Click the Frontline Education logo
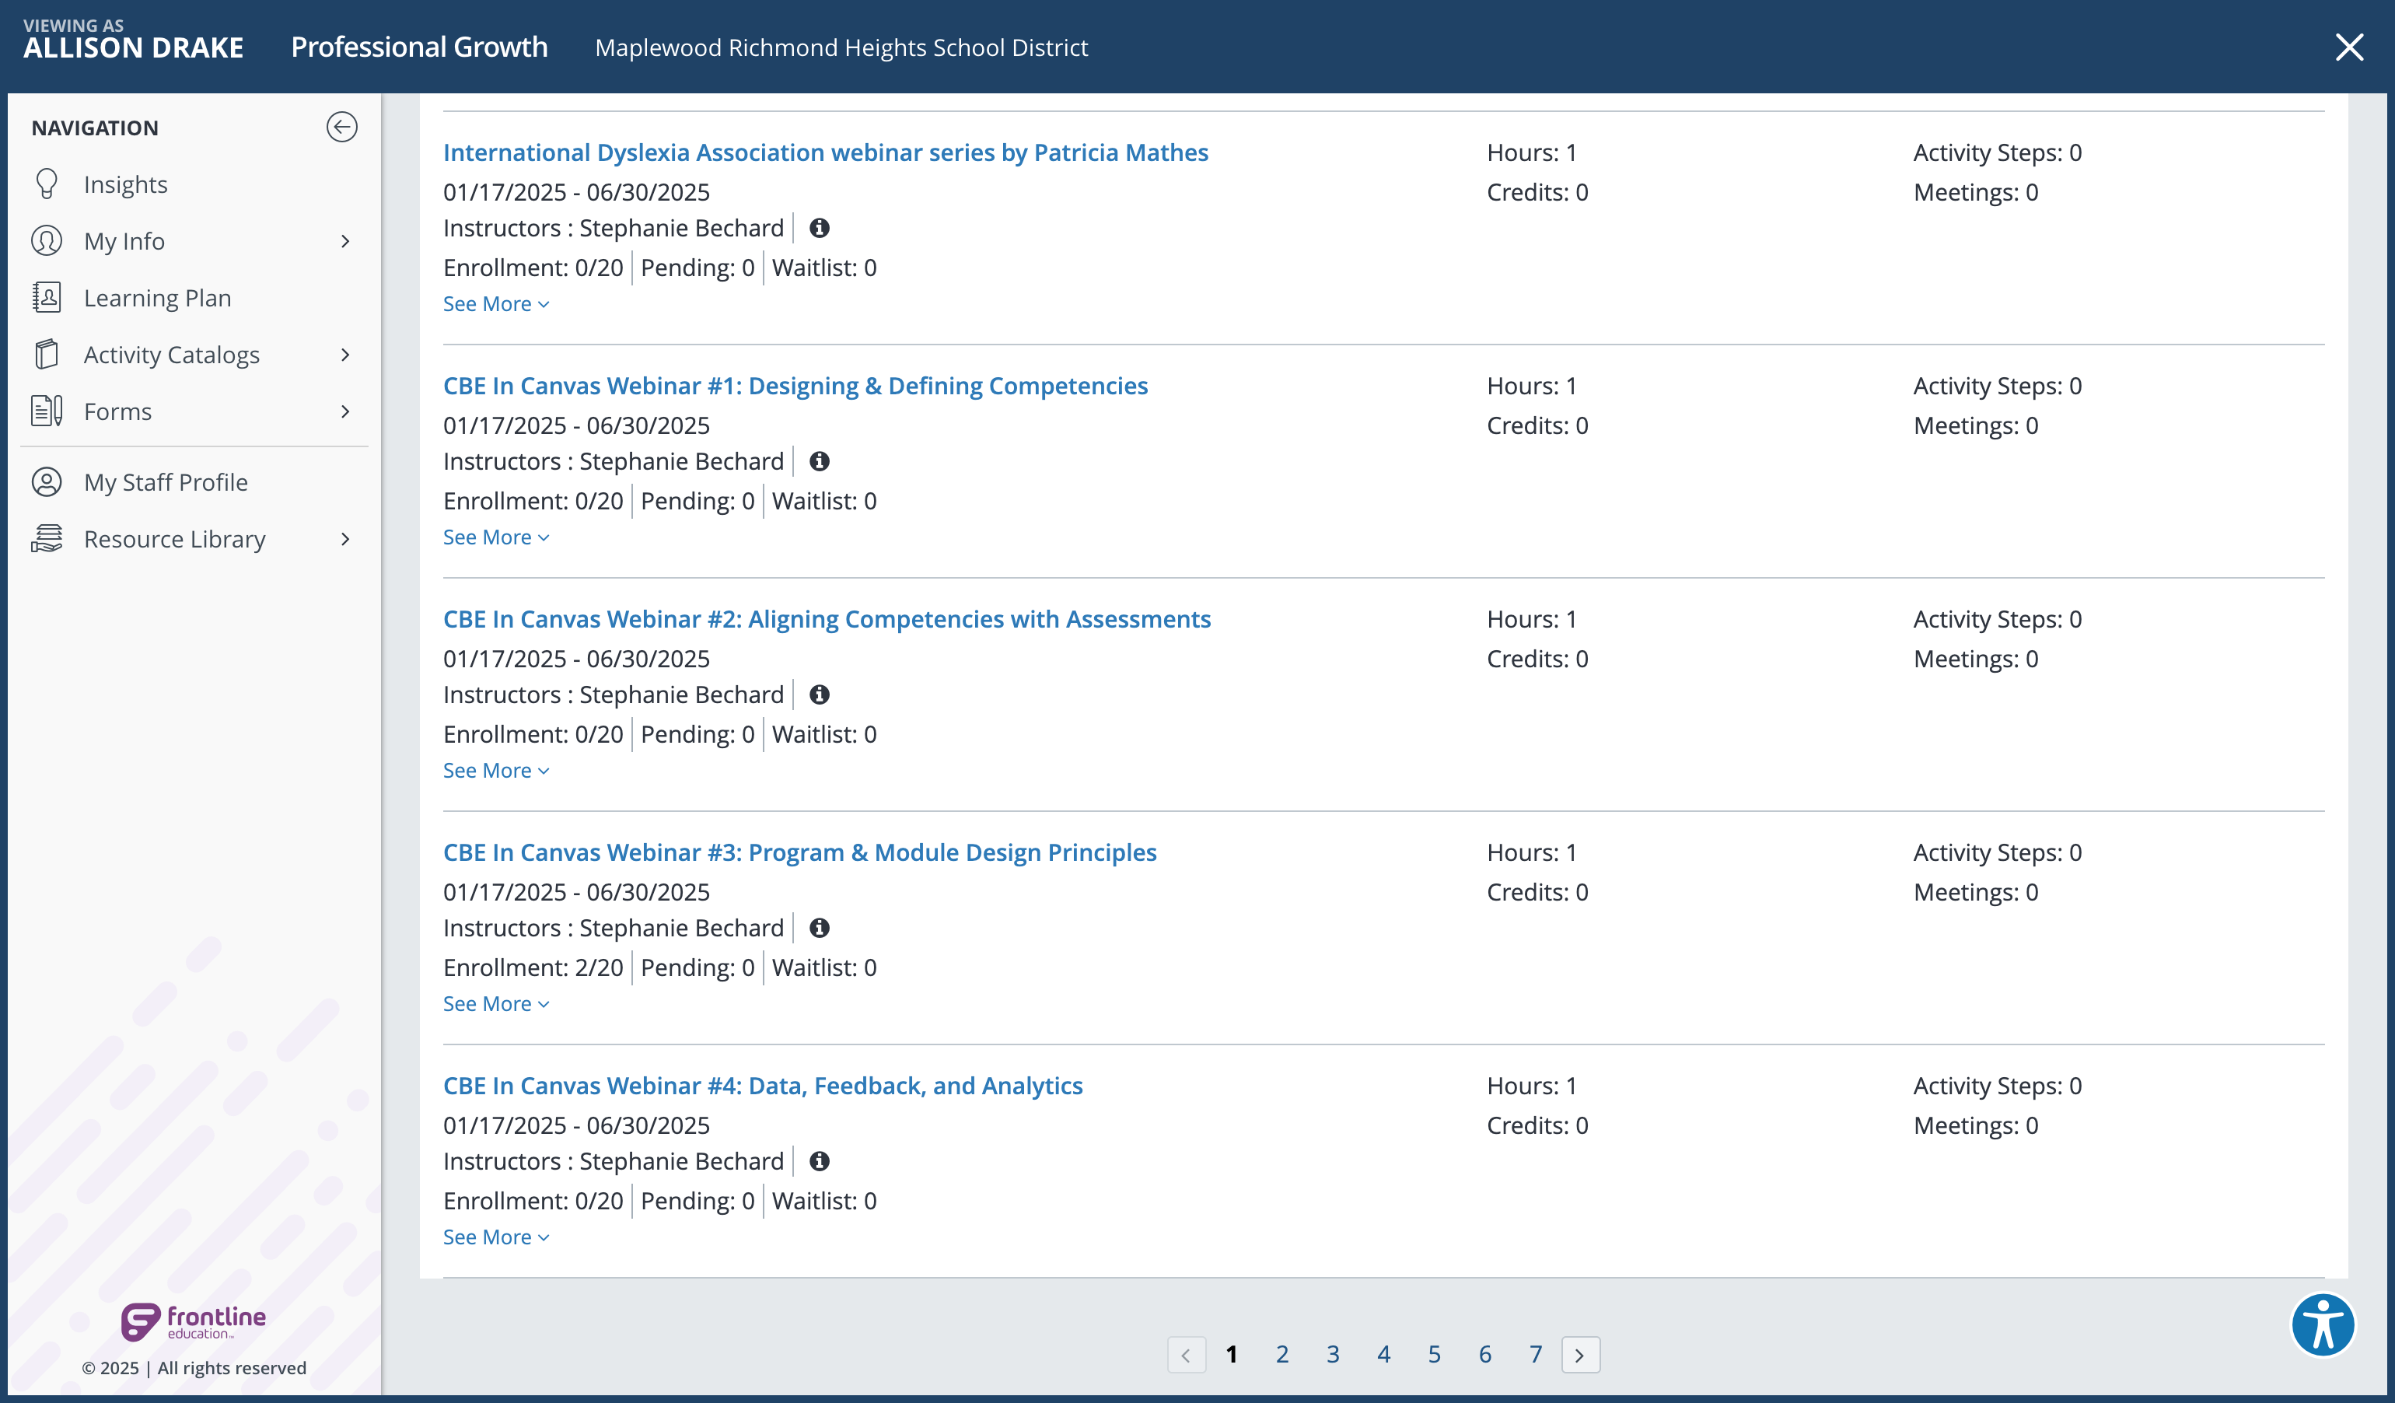The width and height of the screenshot is (2395, 1403). [x=193, y=1321]
